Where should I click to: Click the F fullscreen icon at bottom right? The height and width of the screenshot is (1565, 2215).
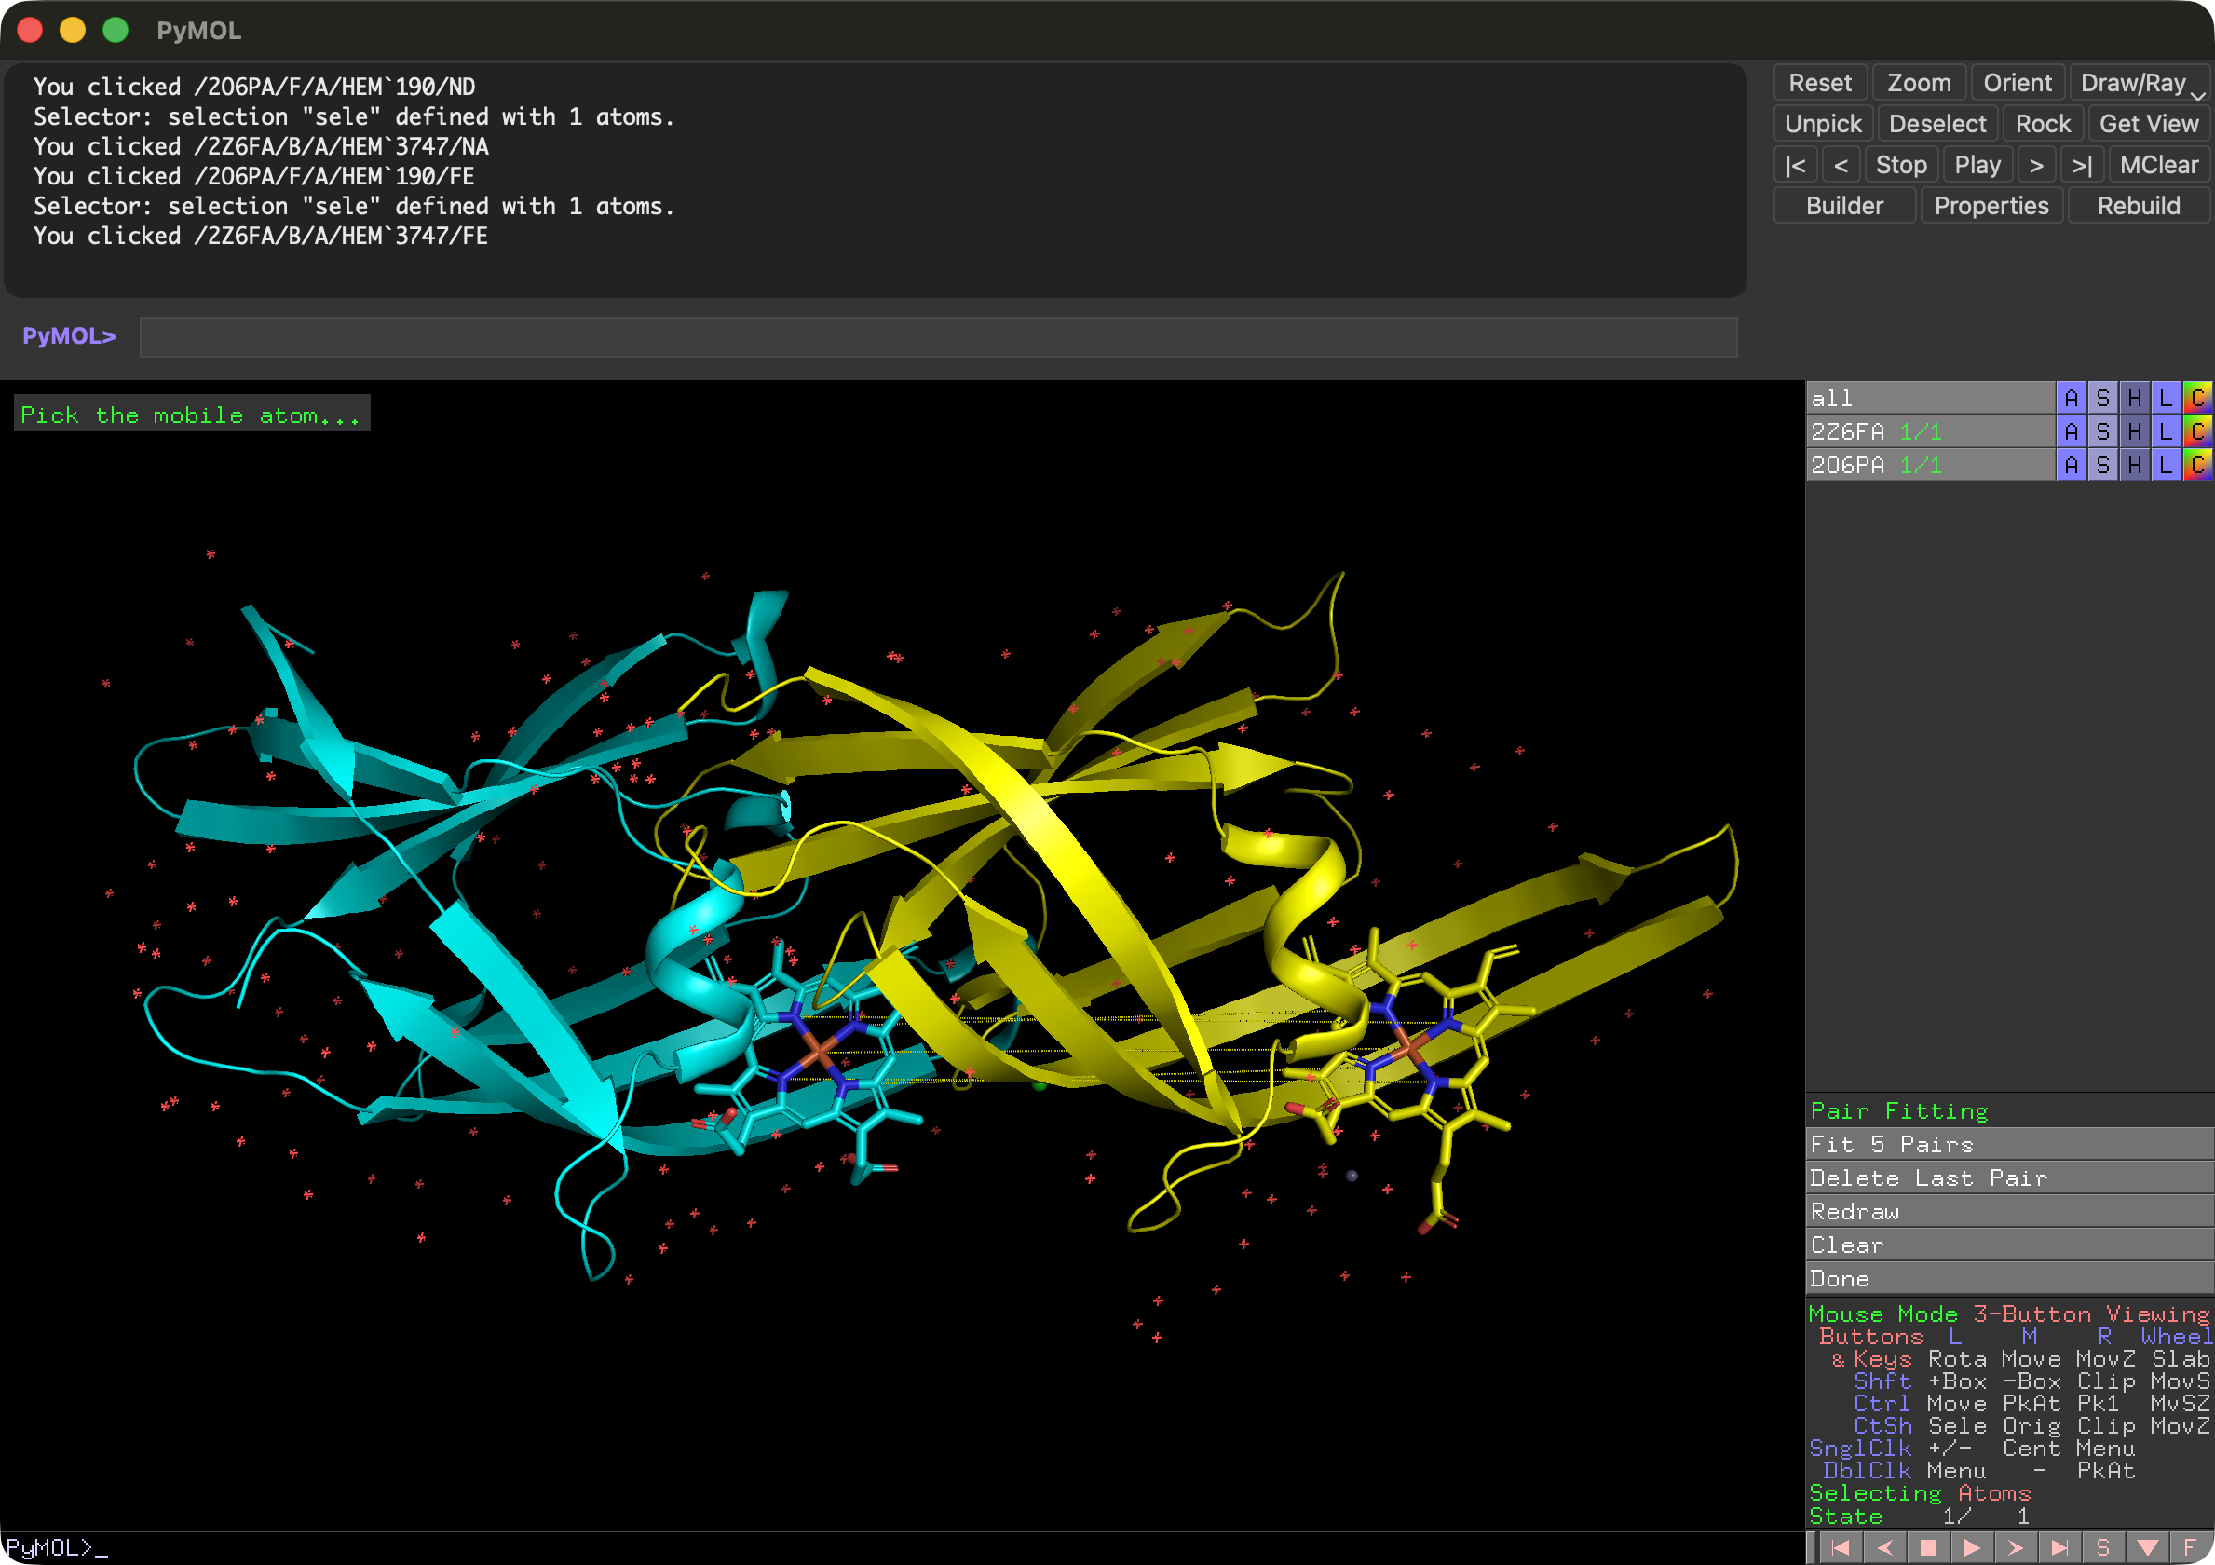coord(2189,1547)
